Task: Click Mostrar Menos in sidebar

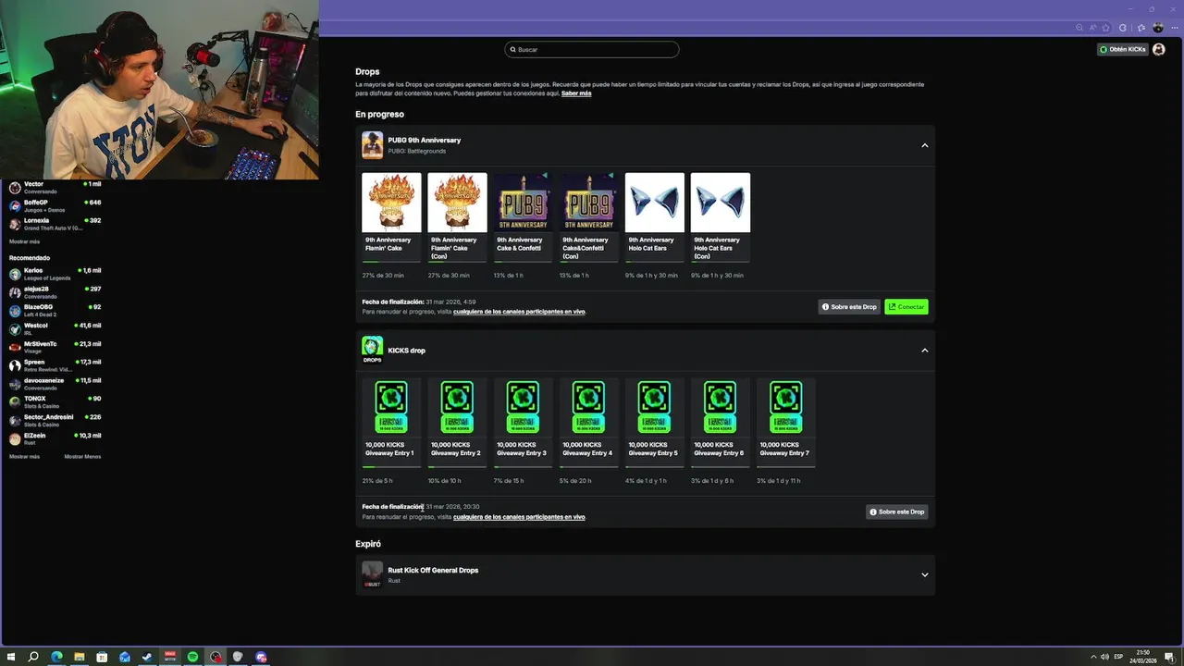Action: [82, 456]
